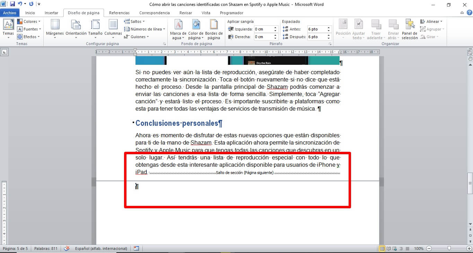Open word count via Palabras: 811
This screenshot has height=253, width=473.
(x=46, y=248)
